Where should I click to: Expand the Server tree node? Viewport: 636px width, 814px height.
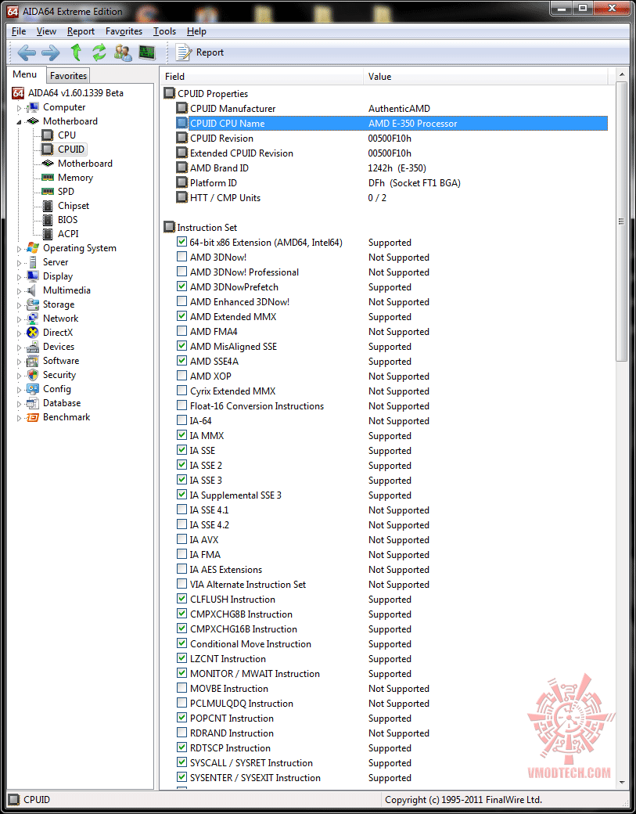point(20,263)
